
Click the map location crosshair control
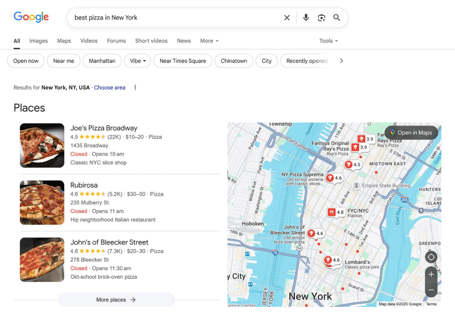431,257
